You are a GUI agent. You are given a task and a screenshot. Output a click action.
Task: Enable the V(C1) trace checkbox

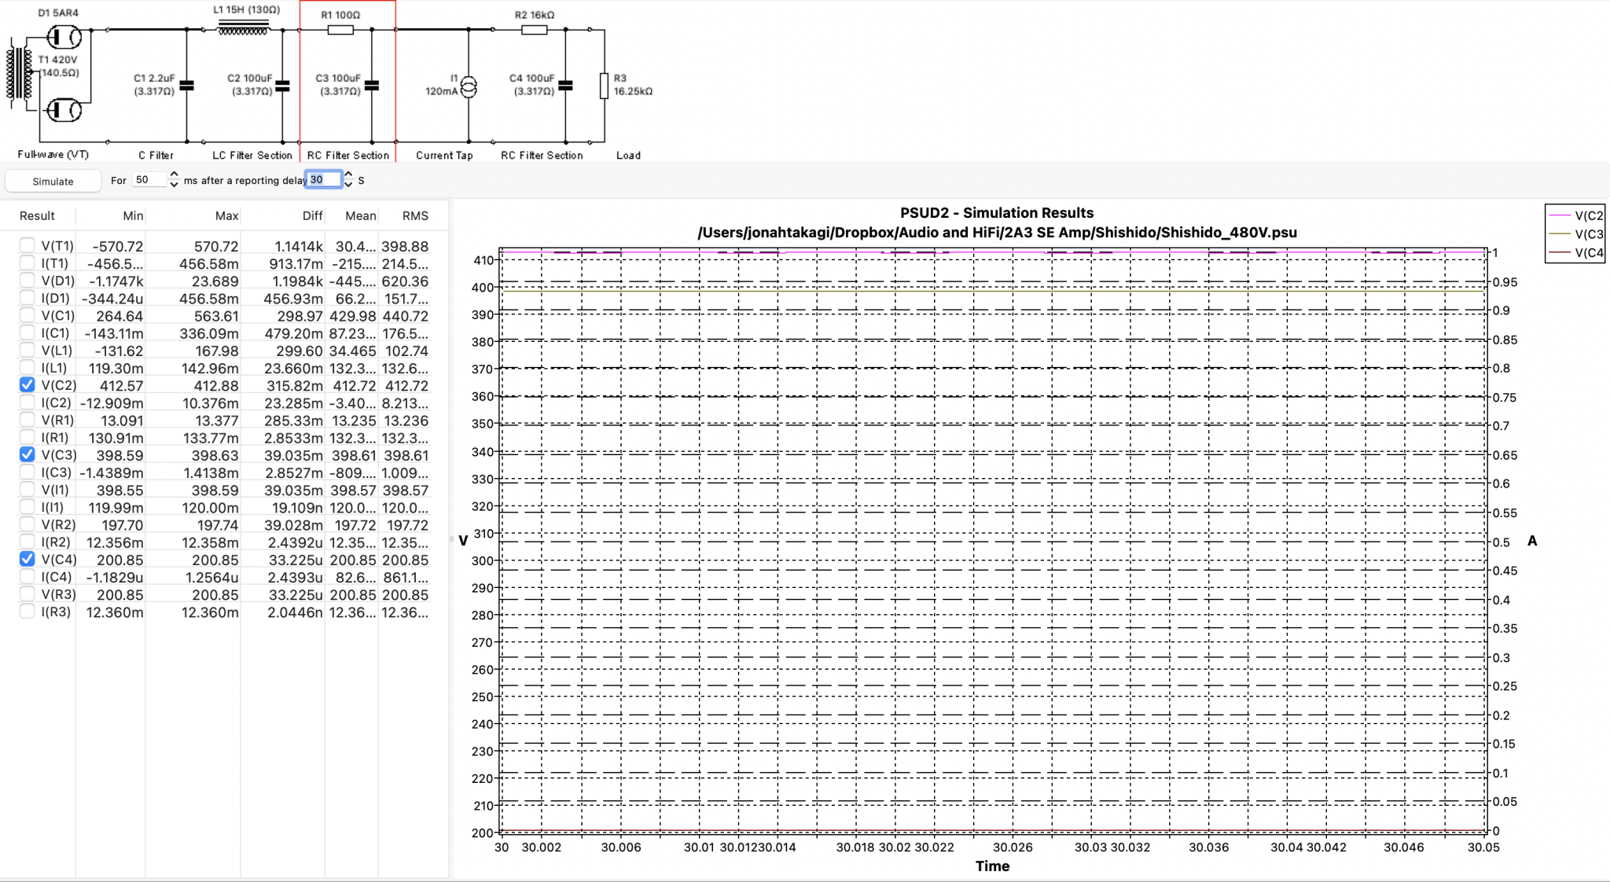click(x=28, y=314)
